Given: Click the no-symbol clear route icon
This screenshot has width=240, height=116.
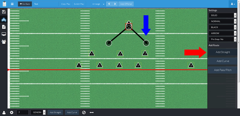Looking at the screenshot, I should (84, 113).
